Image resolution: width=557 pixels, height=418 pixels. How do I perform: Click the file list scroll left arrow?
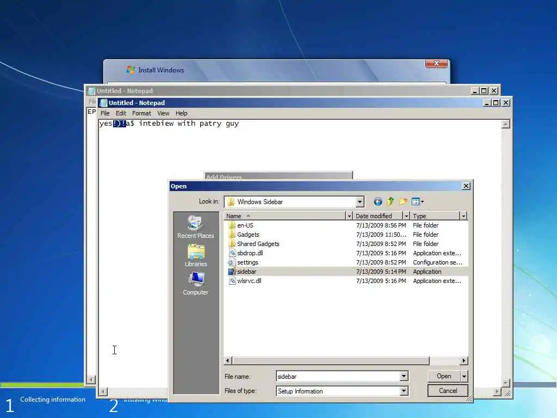click(x=228, y=361)
